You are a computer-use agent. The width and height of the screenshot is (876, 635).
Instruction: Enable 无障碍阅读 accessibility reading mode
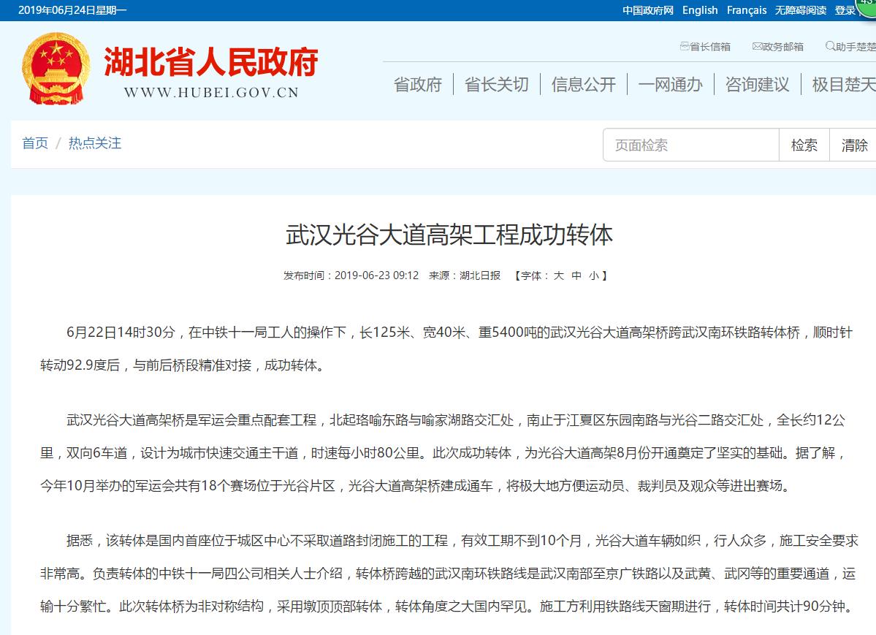801,10
